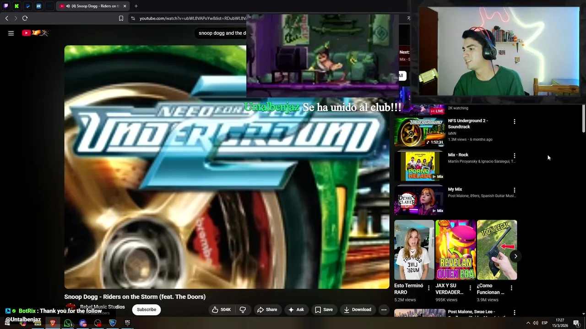586x329 pixels.
Task: Open the NFS Underground 2 Soundtrack thumbnail
Action: coord(419,132)
